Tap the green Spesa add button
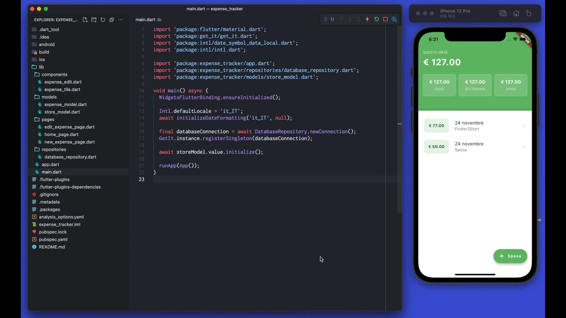 coord(510,256)
